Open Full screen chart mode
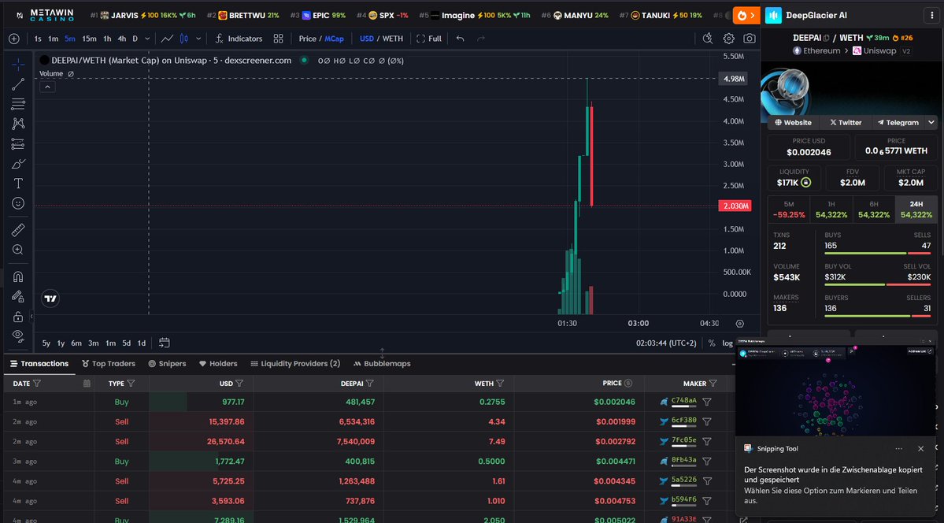Viewport: 944px width, 523px height. coord(429,39)
